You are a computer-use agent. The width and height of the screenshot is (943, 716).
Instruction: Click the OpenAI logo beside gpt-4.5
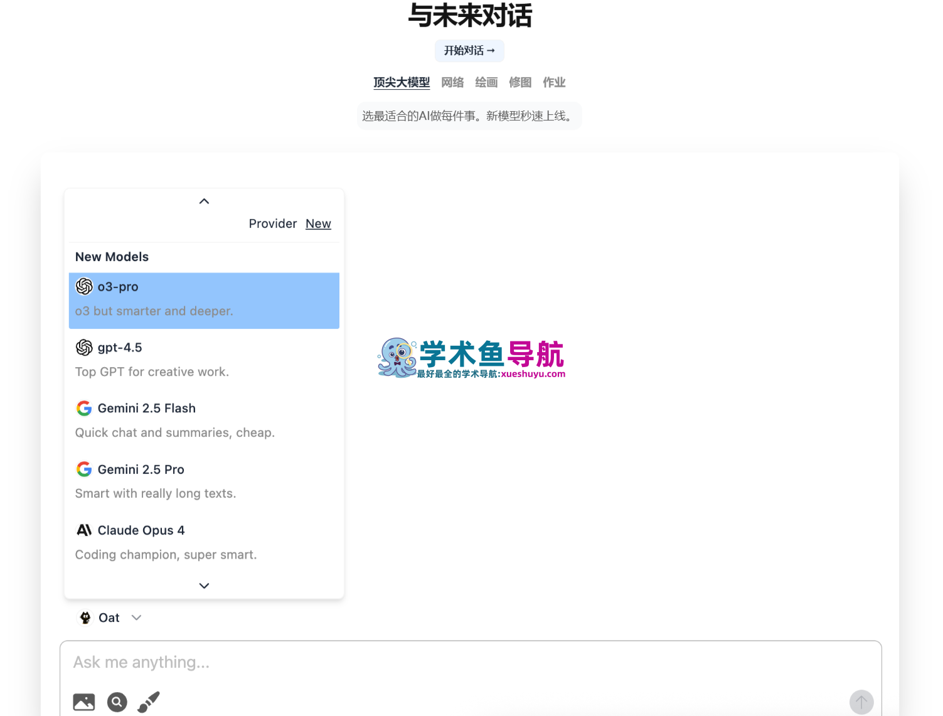pyautogui.click(x=84, y=348)
